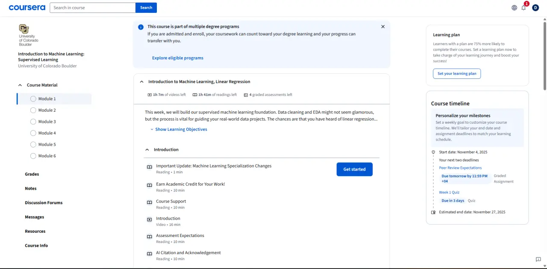Open Course Info in the sidebar

tap(36, 246)
